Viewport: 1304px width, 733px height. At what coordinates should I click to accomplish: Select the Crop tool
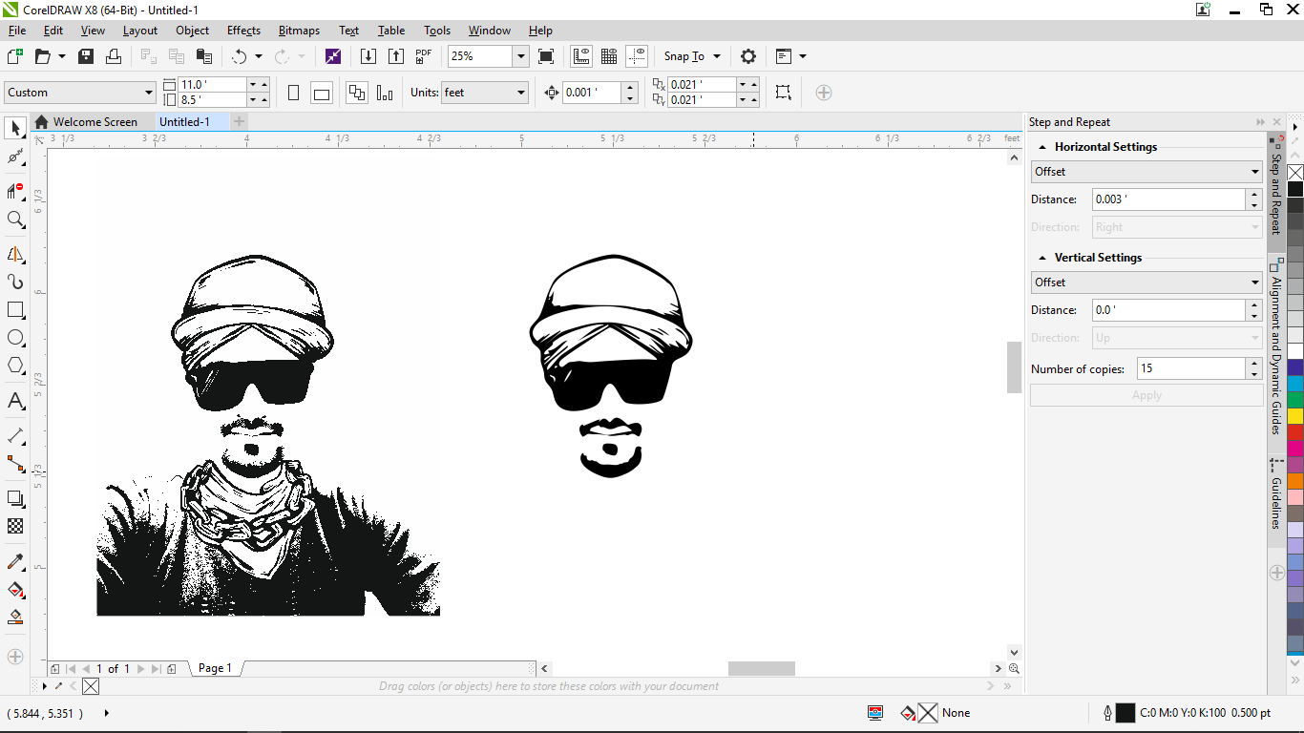coord(15,191)
